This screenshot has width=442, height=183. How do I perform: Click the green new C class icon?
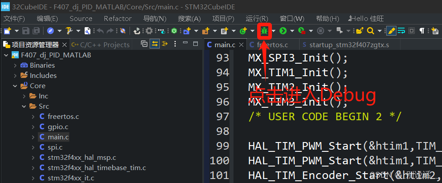(243, 31)
